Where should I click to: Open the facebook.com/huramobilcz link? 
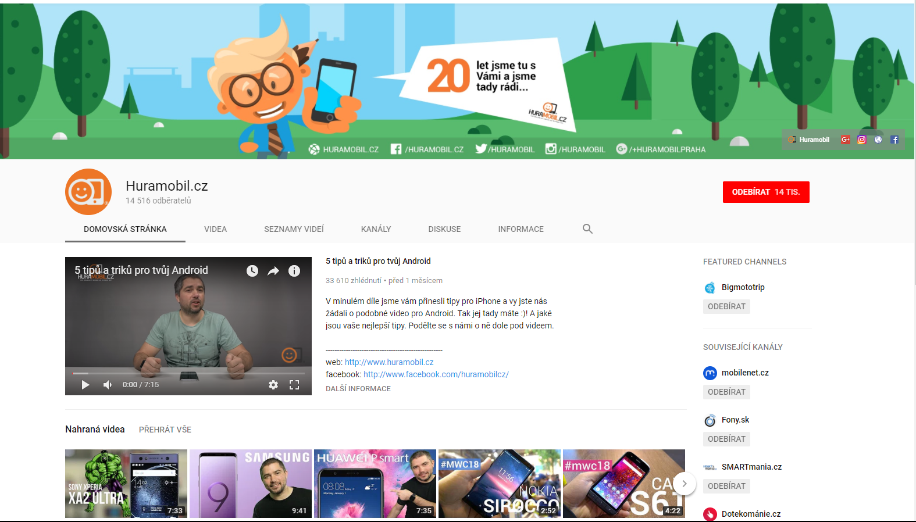(436, 374)
